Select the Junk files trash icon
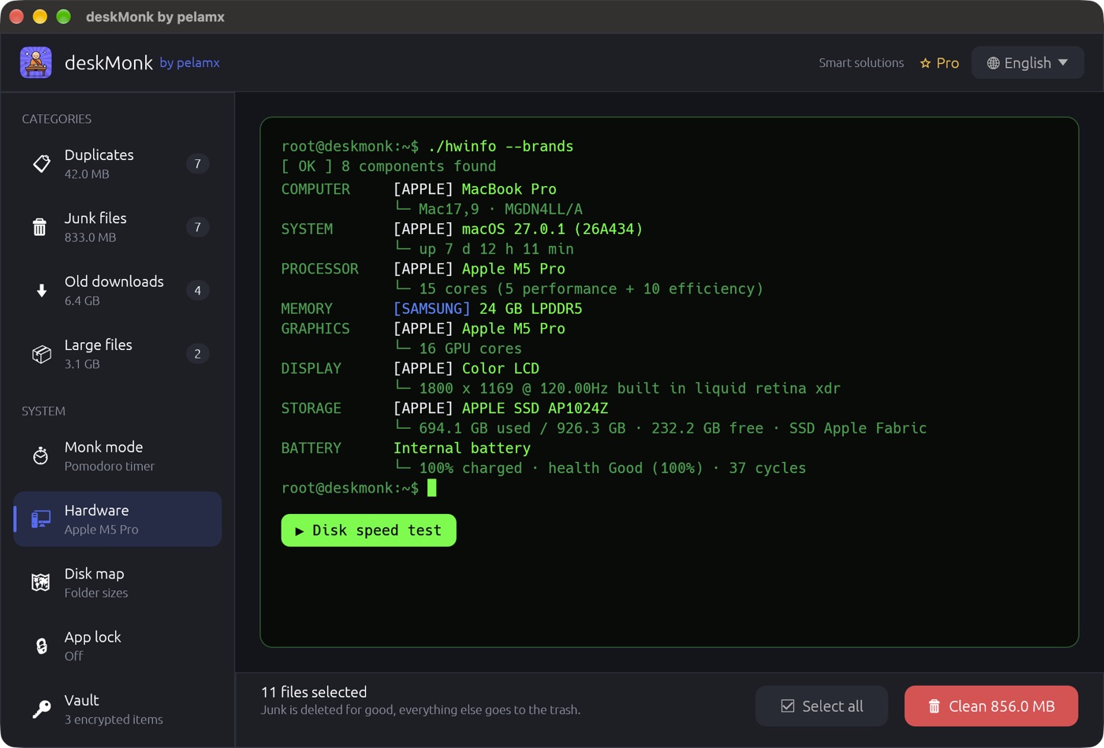Image resolution: width=1104 pixels, height=748 pixels. pos(39,227)
